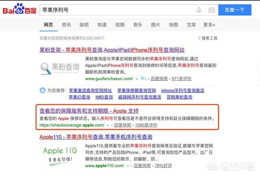
Task: Switch to the 文库 tab
Action: 191,25
